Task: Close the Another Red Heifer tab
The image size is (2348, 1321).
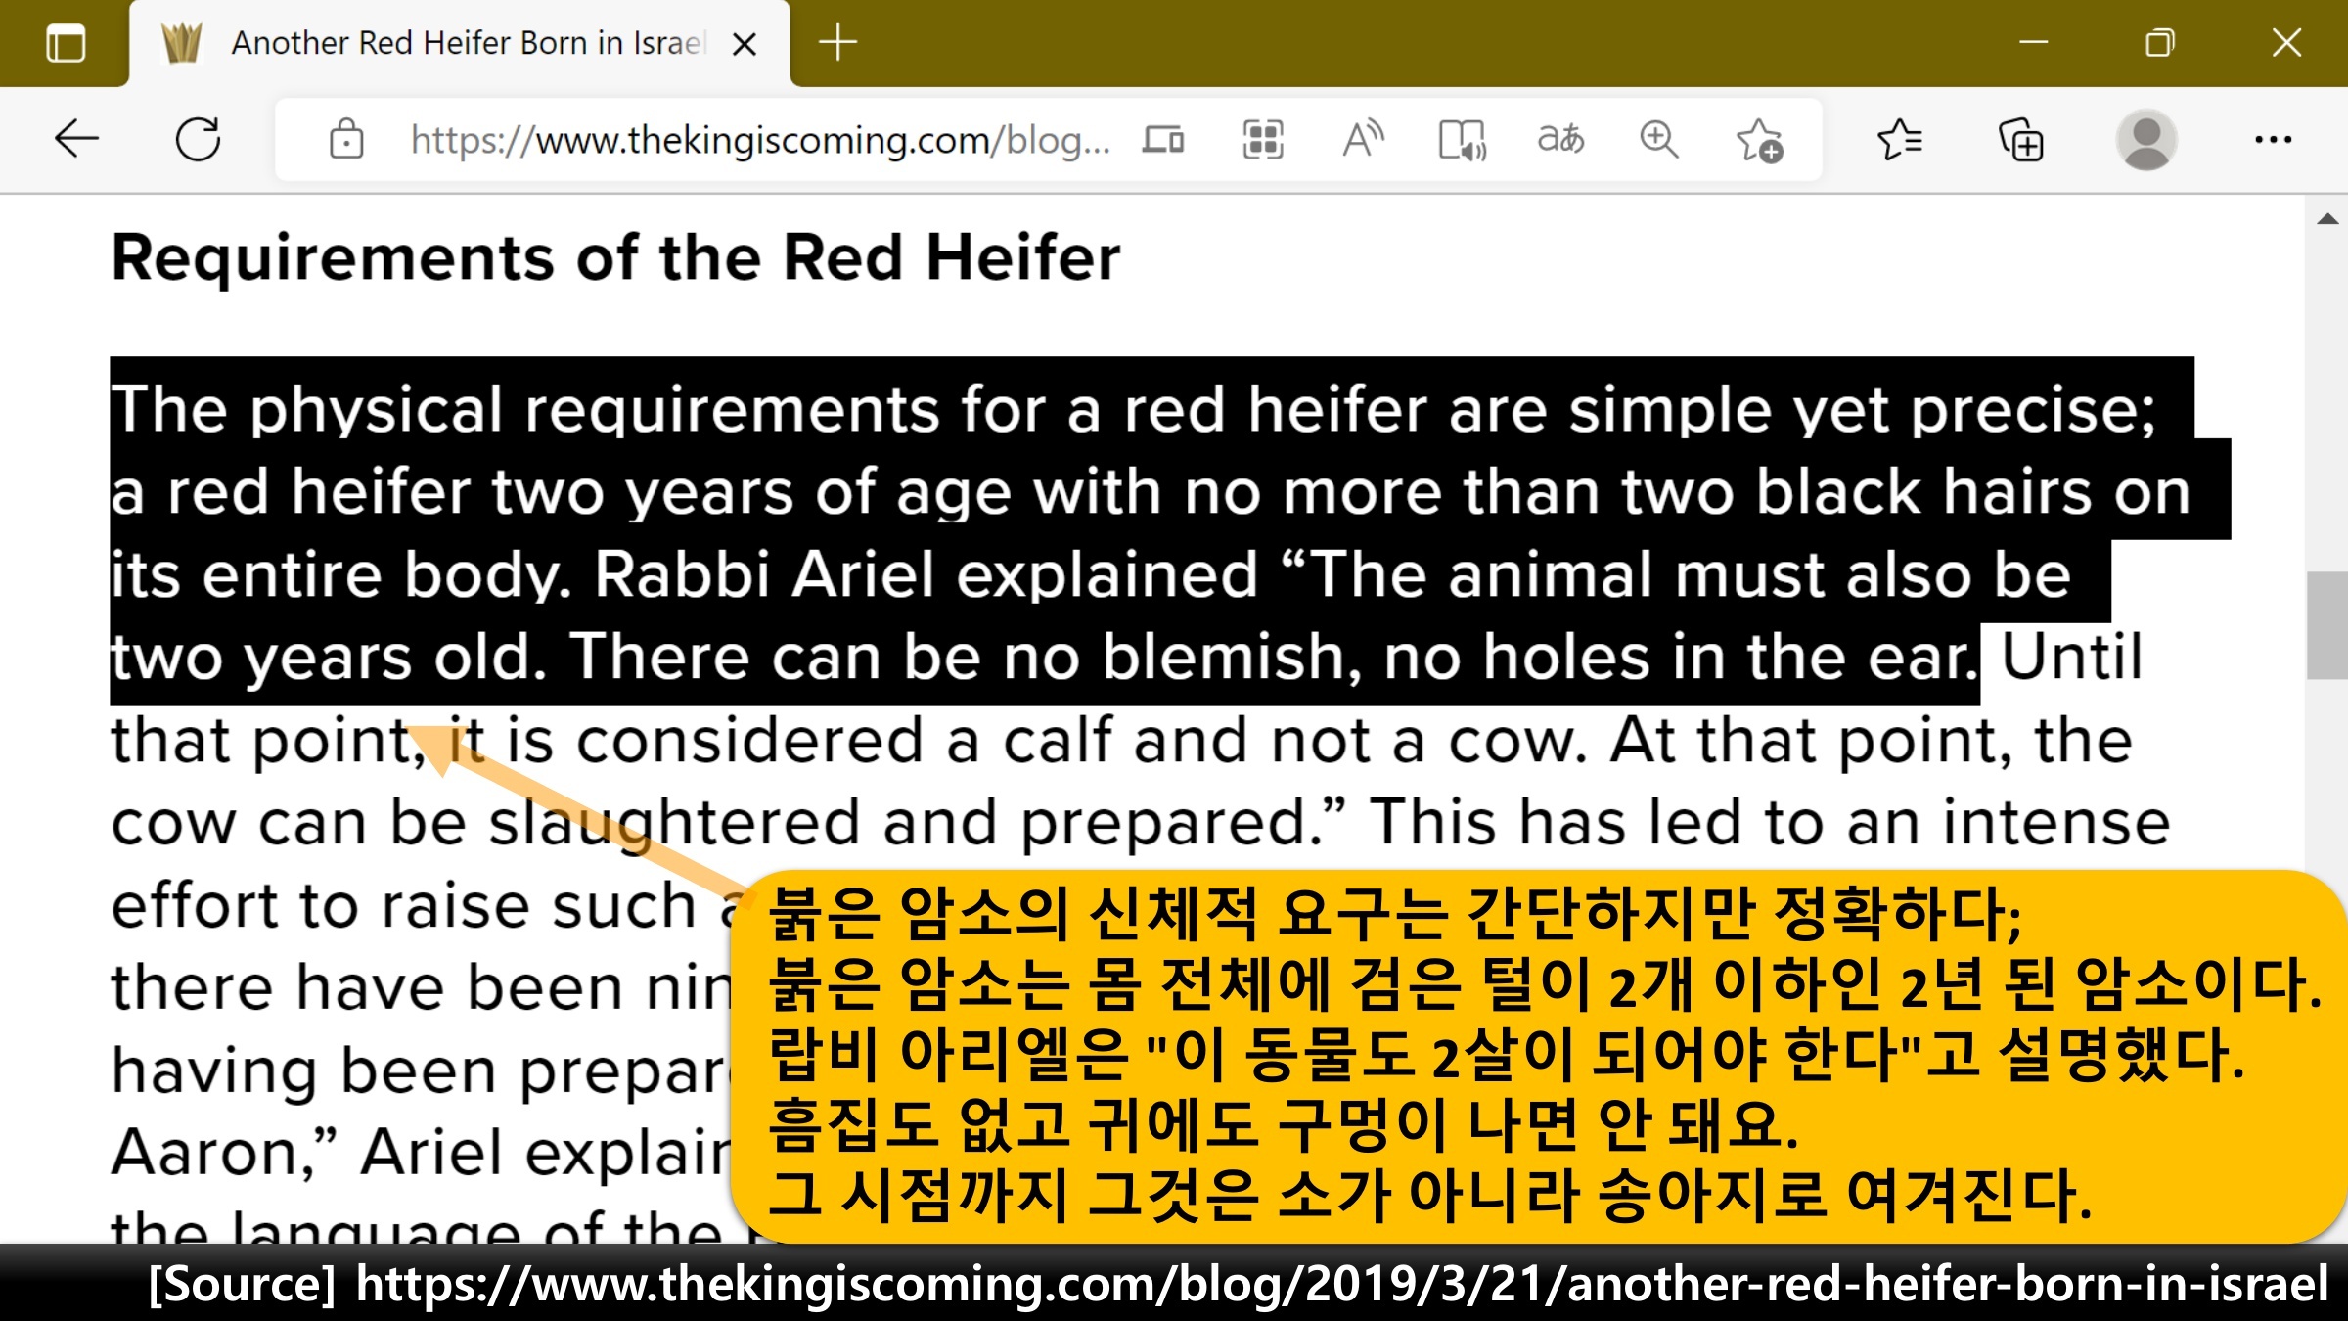Action: click(x=745, y=44)
